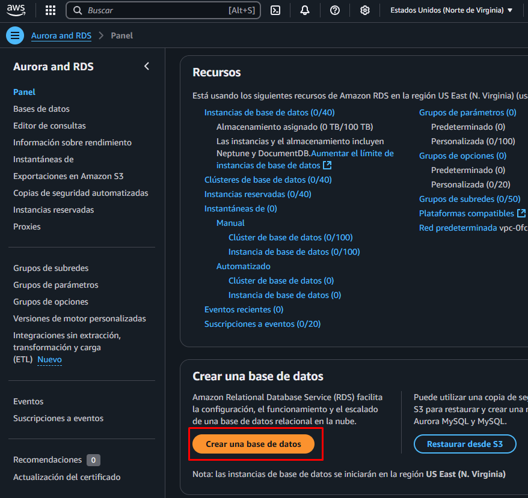Click external link icon after instancias de base de datos
The image size is (528, 498).
pos(327,165)
